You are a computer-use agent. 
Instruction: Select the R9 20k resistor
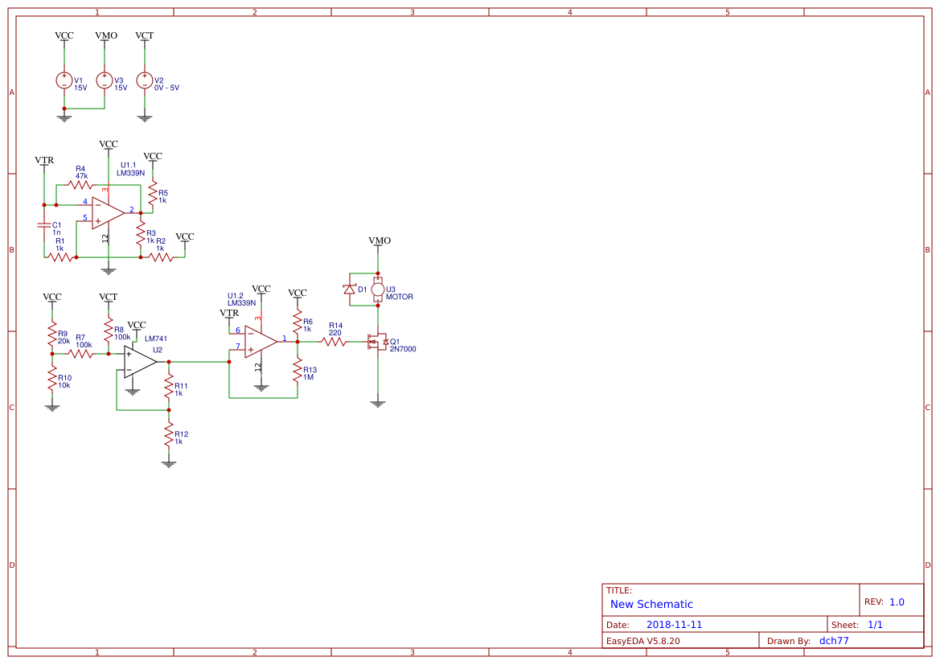click(x=52, y=335)
